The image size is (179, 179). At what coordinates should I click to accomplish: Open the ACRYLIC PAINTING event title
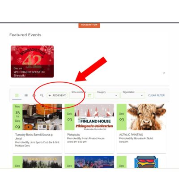tap(131, 135)
